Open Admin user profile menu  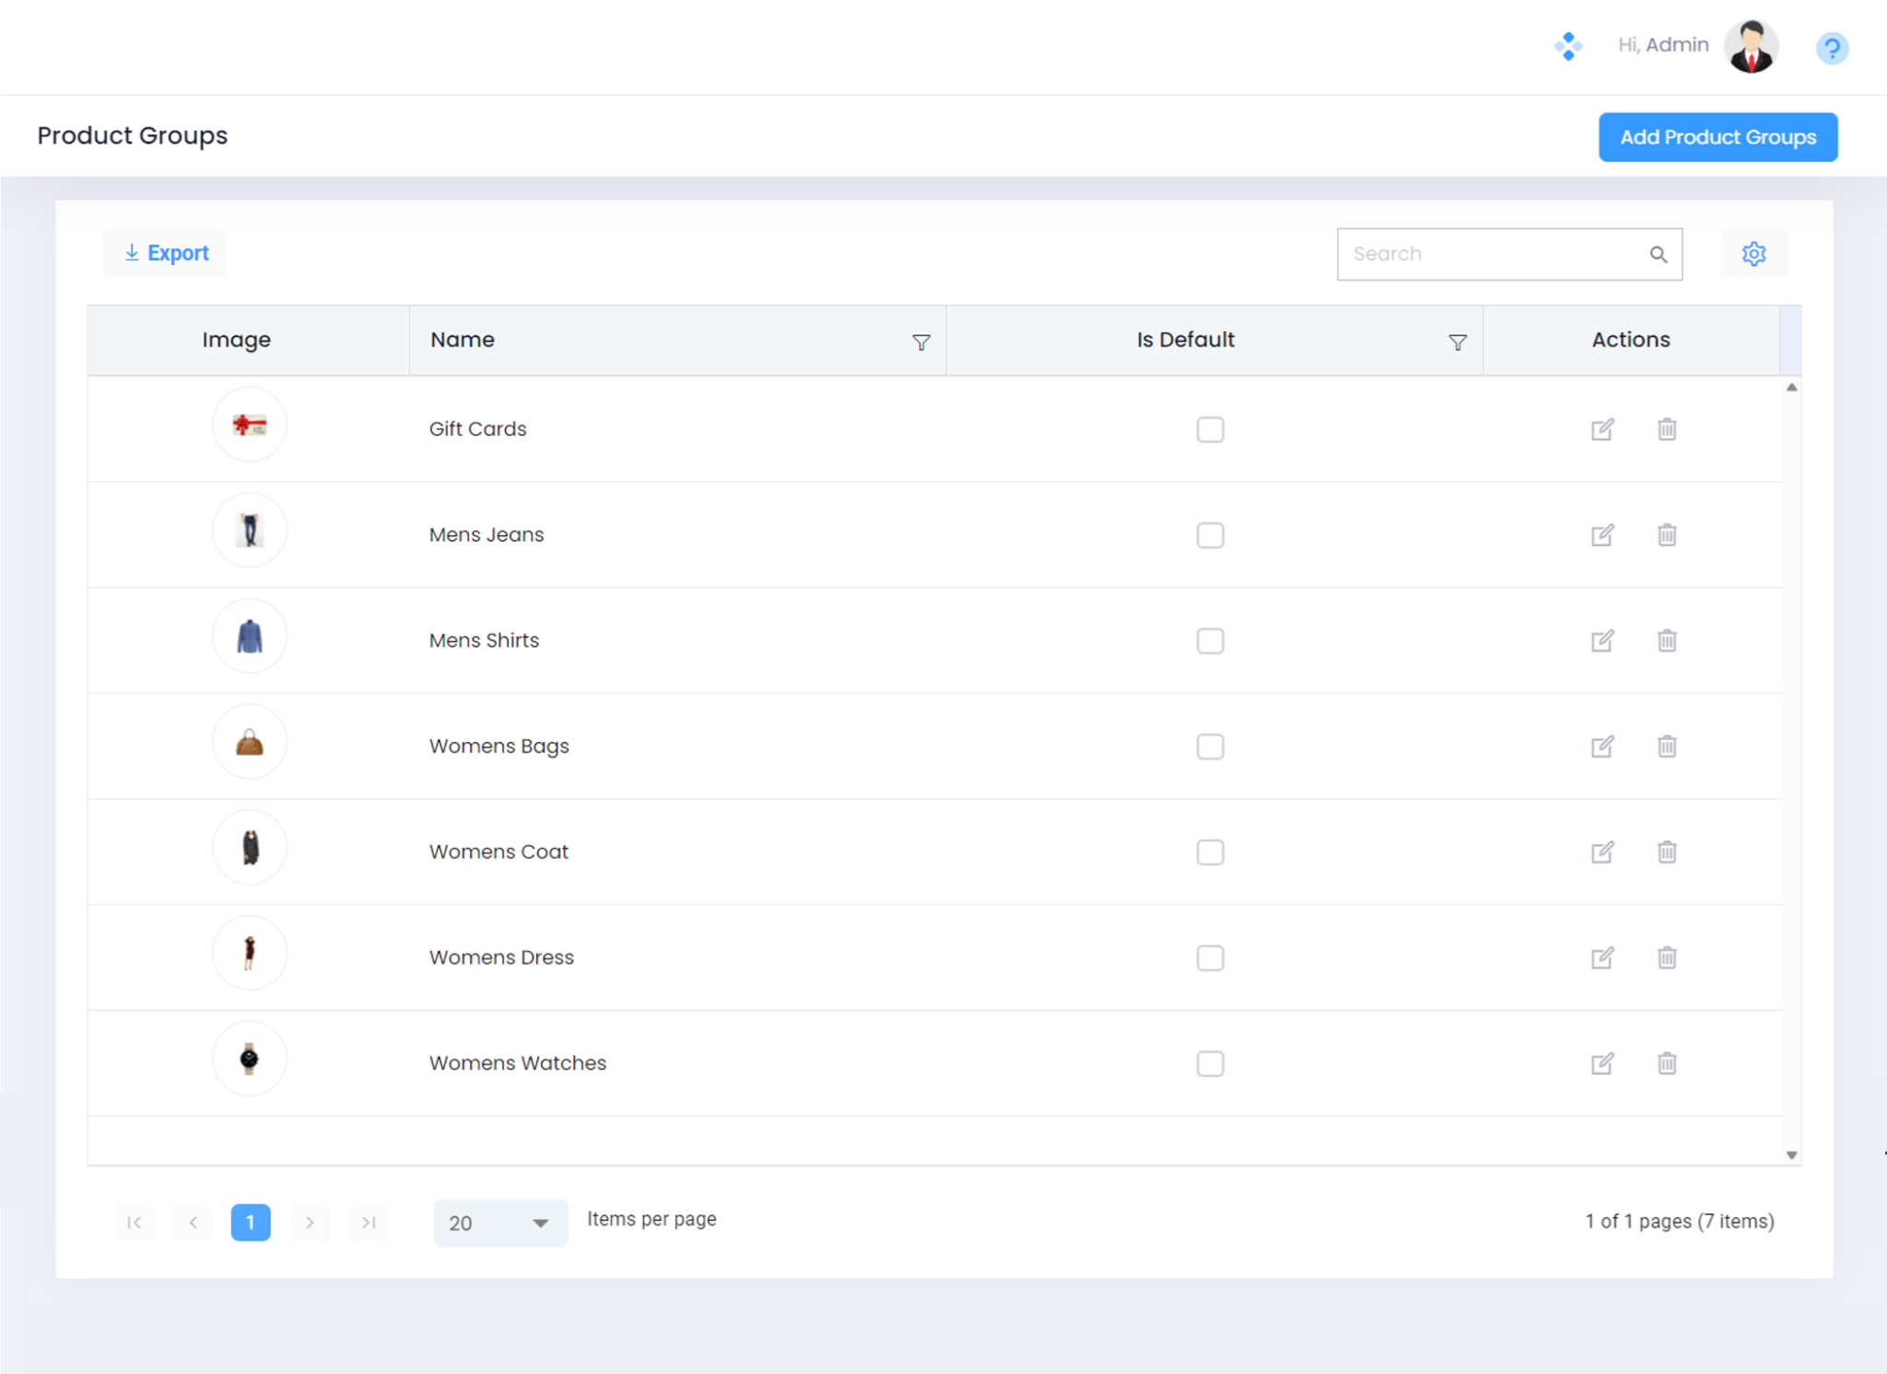pyautogui.click(x=1750, y=46)
